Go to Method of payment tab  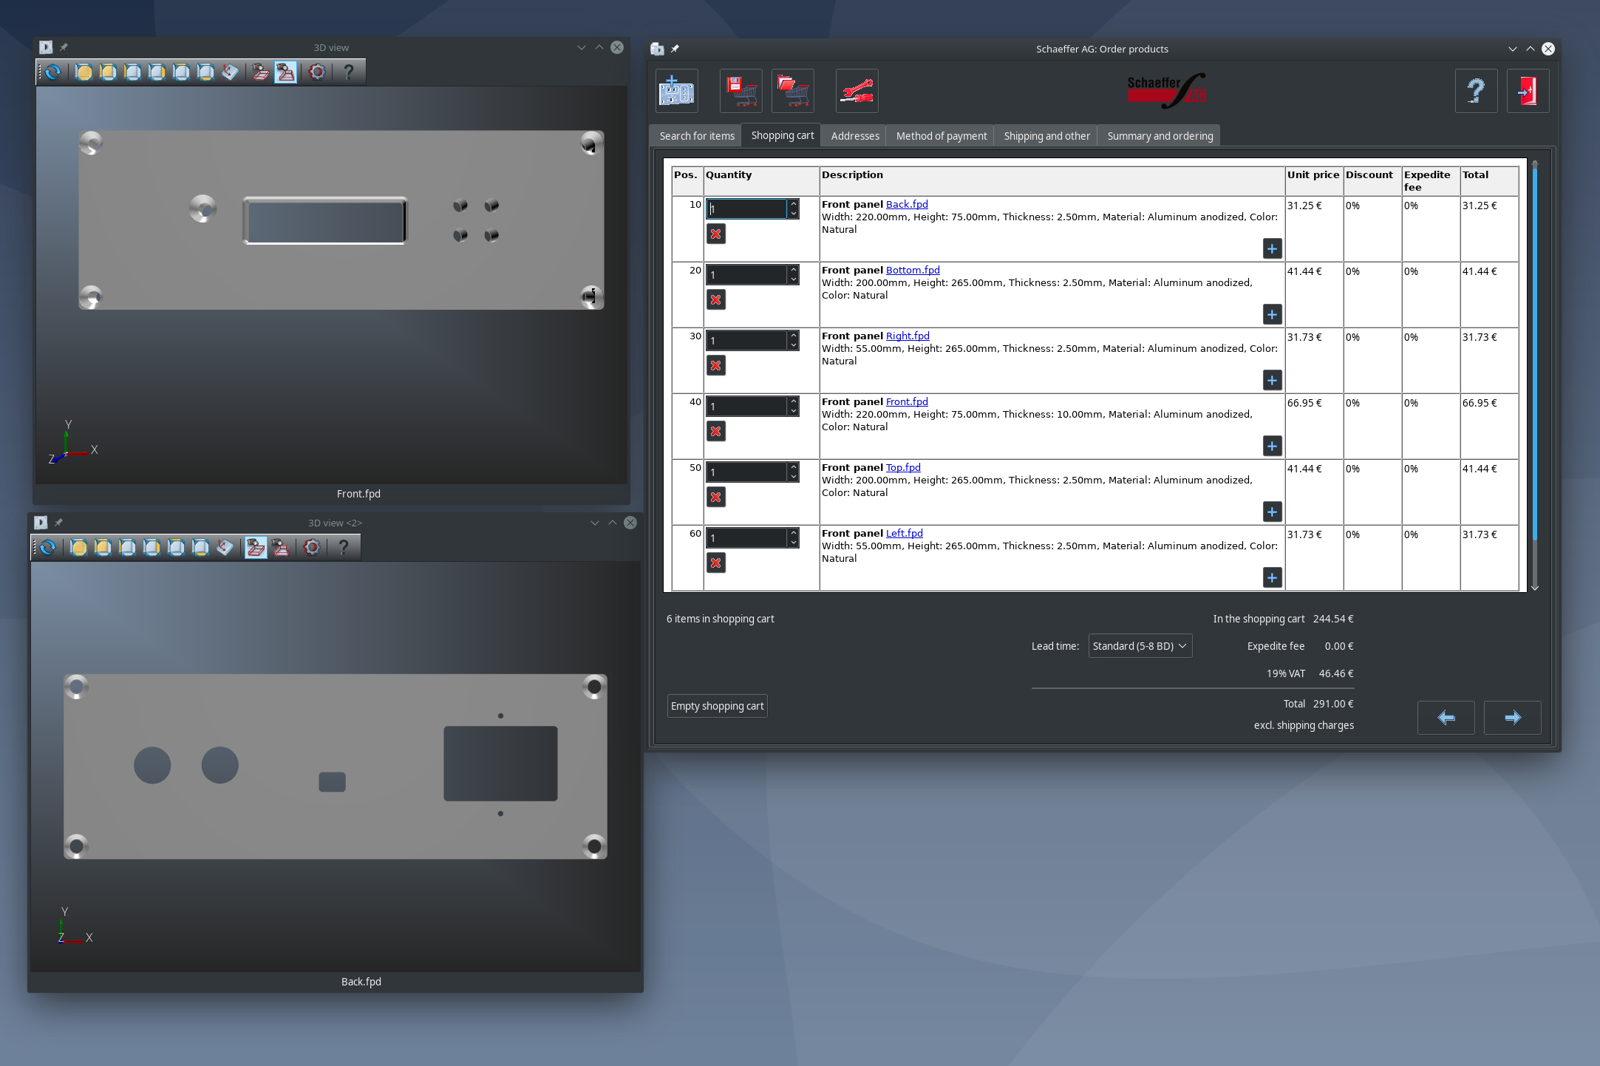pos(941,136)
